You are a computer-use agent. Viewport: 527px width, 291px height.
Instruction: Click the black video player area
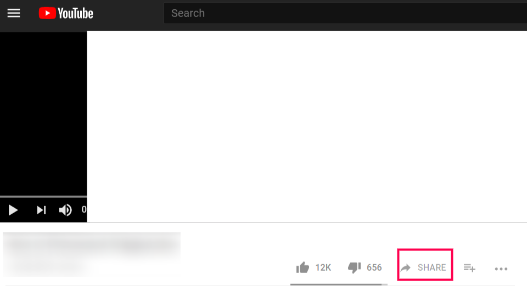(x=43, y=113)
